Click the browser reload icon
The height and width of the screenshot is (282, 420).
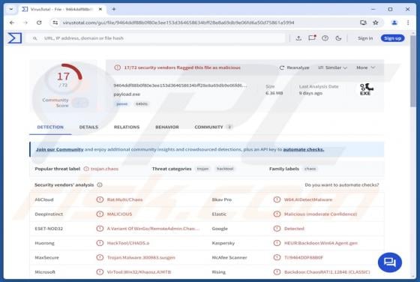click(x=39, y=22)
